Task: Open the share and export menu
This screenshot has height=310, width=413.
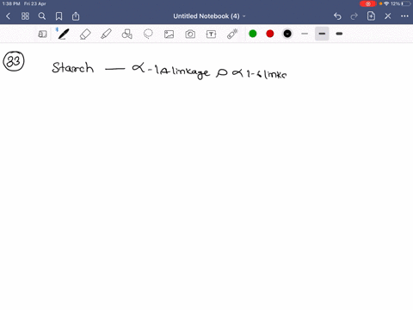Action: click(76, 16)
